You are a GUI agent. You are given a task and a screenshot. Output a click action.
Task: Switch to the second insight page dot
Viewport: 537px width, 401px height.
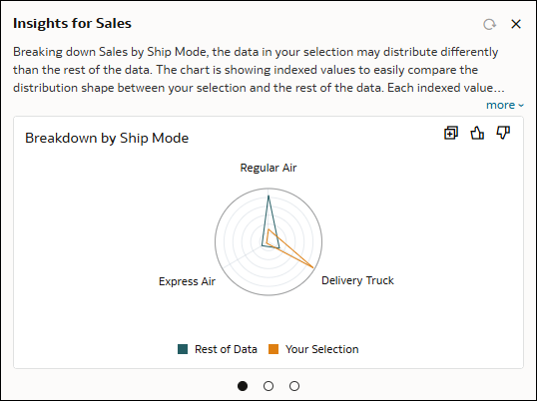tap(268, 386)
